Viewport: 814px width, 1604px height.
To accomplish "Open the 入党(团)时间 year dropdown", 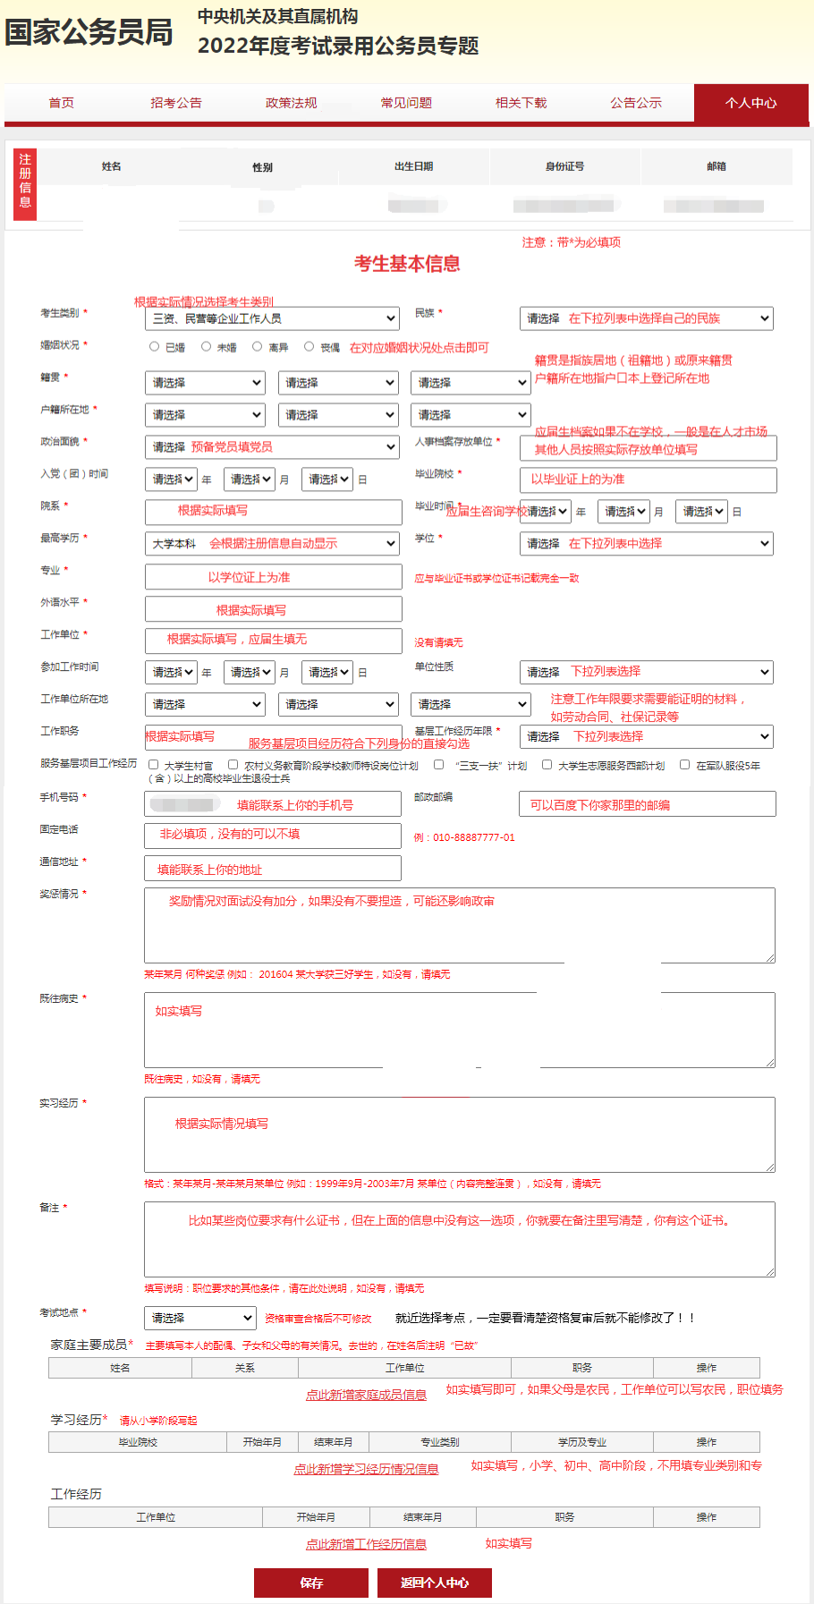I will [171, 480].
